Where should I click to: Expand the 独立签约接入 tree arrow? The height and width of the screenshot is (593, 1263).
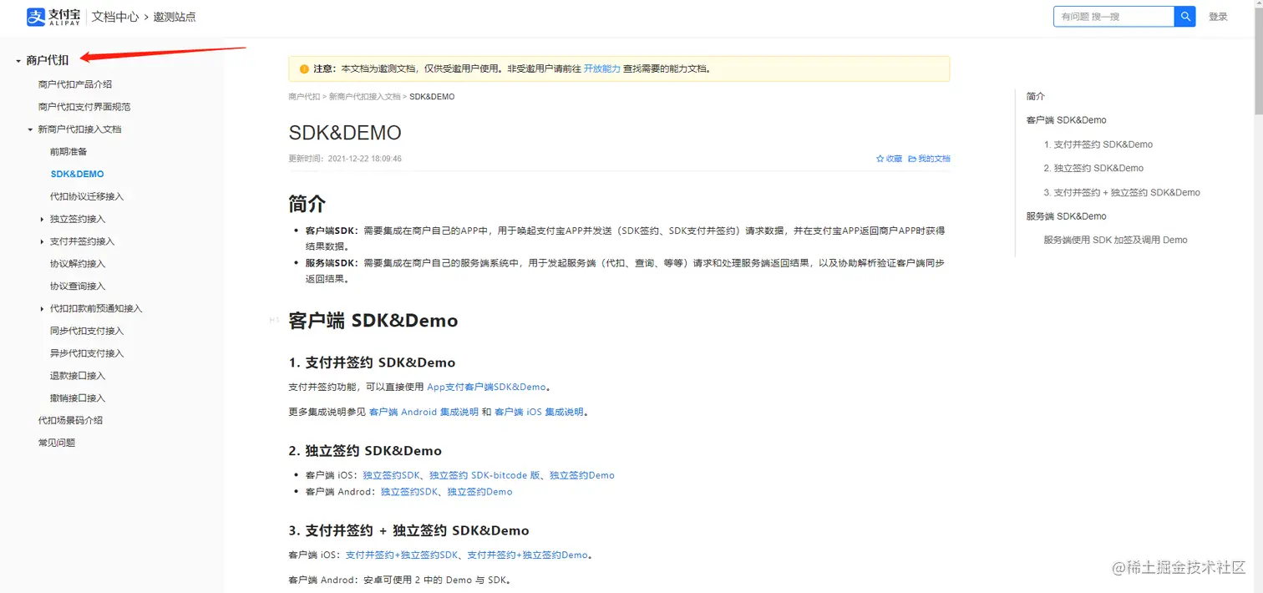tap(42, 219)
